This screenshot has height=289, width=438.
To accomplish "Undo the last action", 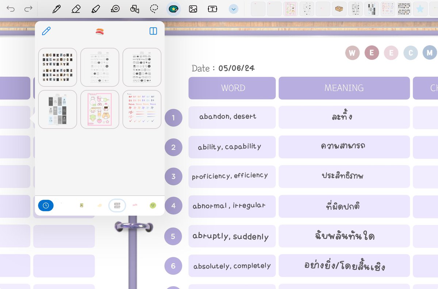I will (11, 9).
